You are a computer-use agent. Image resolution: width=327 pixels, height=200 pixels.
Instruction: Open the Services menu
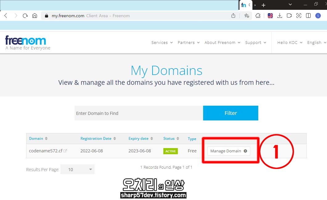click(x=162, y=42)
